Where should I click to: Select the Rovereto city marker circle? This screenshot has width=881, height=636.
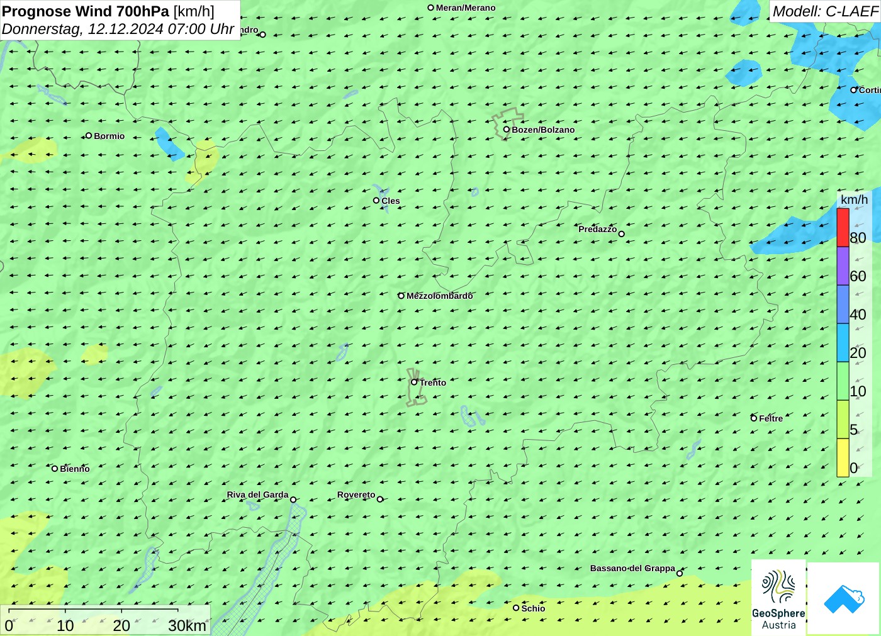[380, 499]
